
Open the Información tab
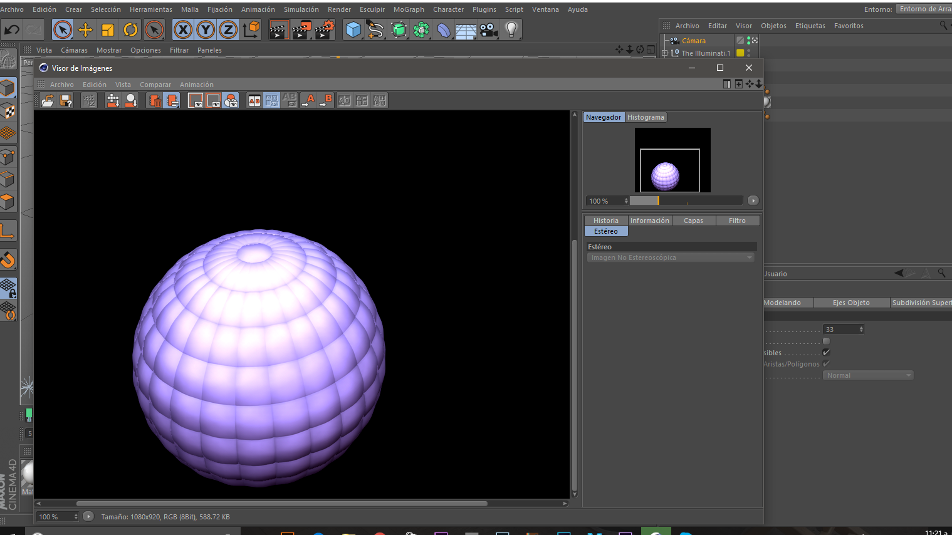[x=650, y=221]
